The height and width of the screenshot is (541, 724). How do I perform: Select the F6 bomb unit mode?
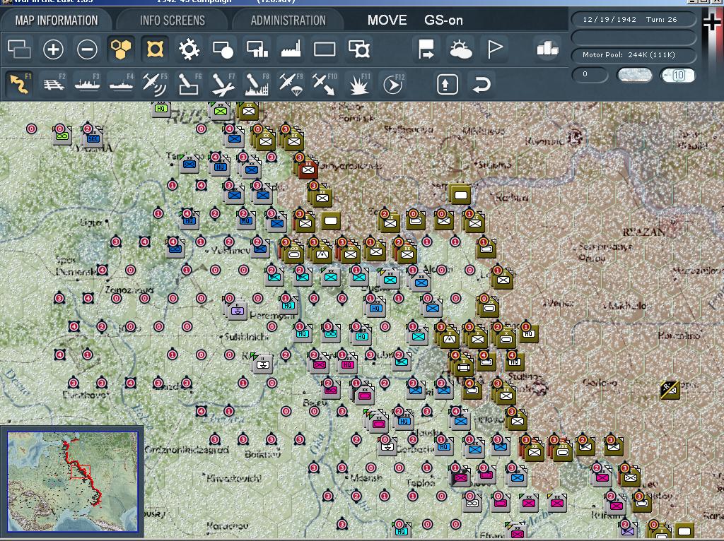pos(189,85)
